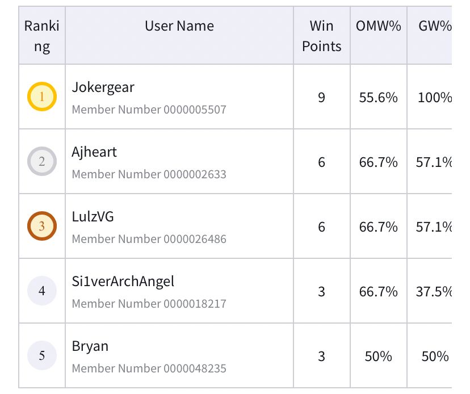
Task: Click the GW% column header
Action: [x=434, y=26]
